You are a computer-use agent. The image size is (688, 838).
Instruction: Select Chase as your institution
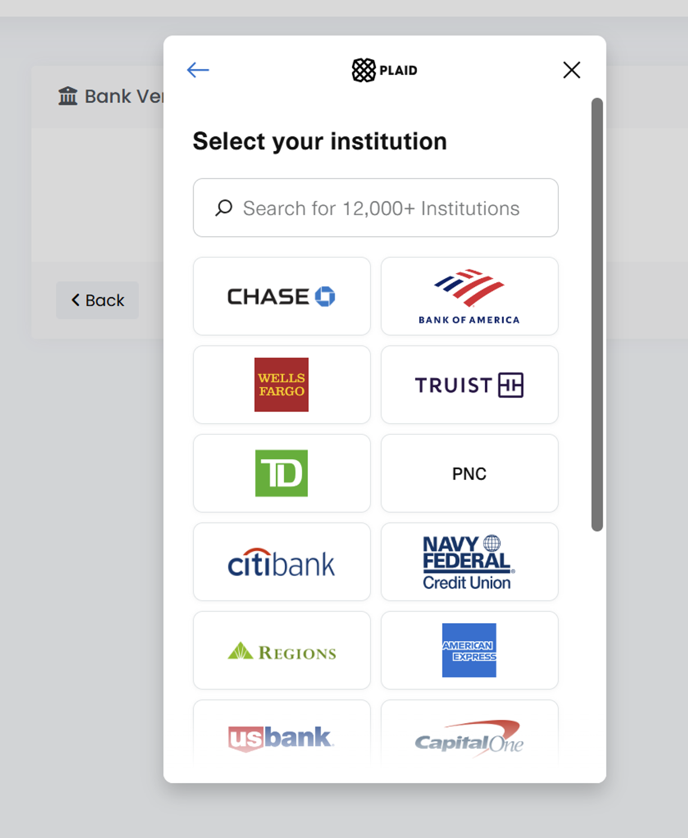(282, 296)
